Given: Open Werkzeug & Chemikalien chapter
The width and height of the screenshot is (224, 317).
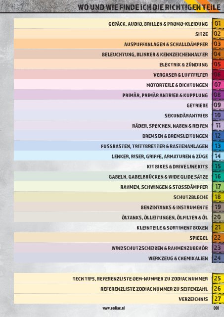Looking at the screenshot, I should pos(113,258).
